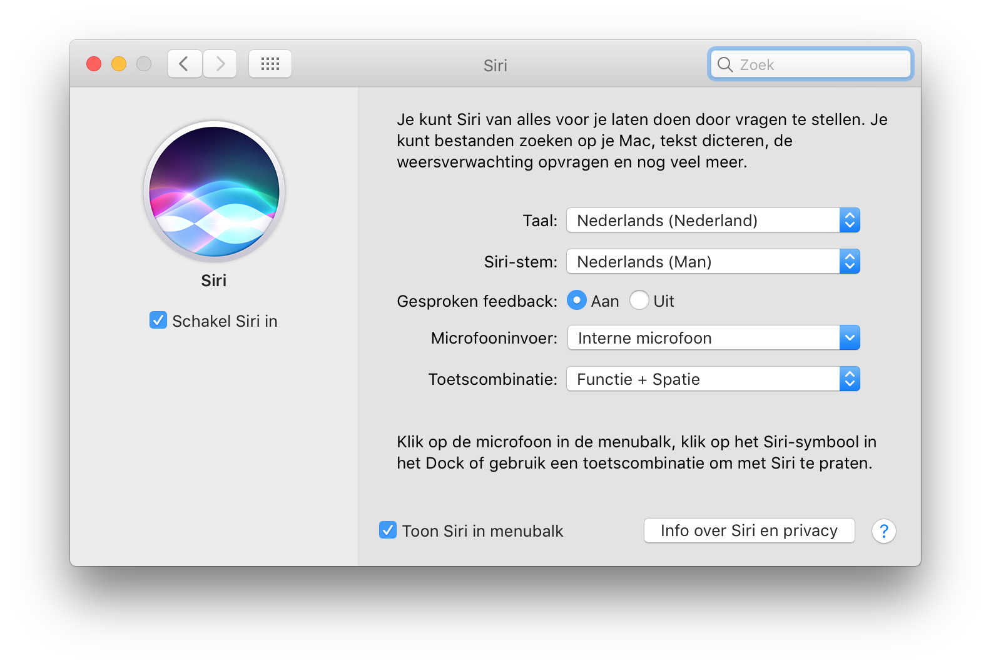Click the magnifying glass search icon

(725, 64)
